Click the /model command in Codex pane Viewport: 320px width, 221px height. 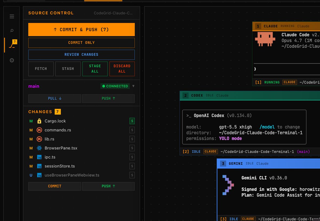[267, 127]
